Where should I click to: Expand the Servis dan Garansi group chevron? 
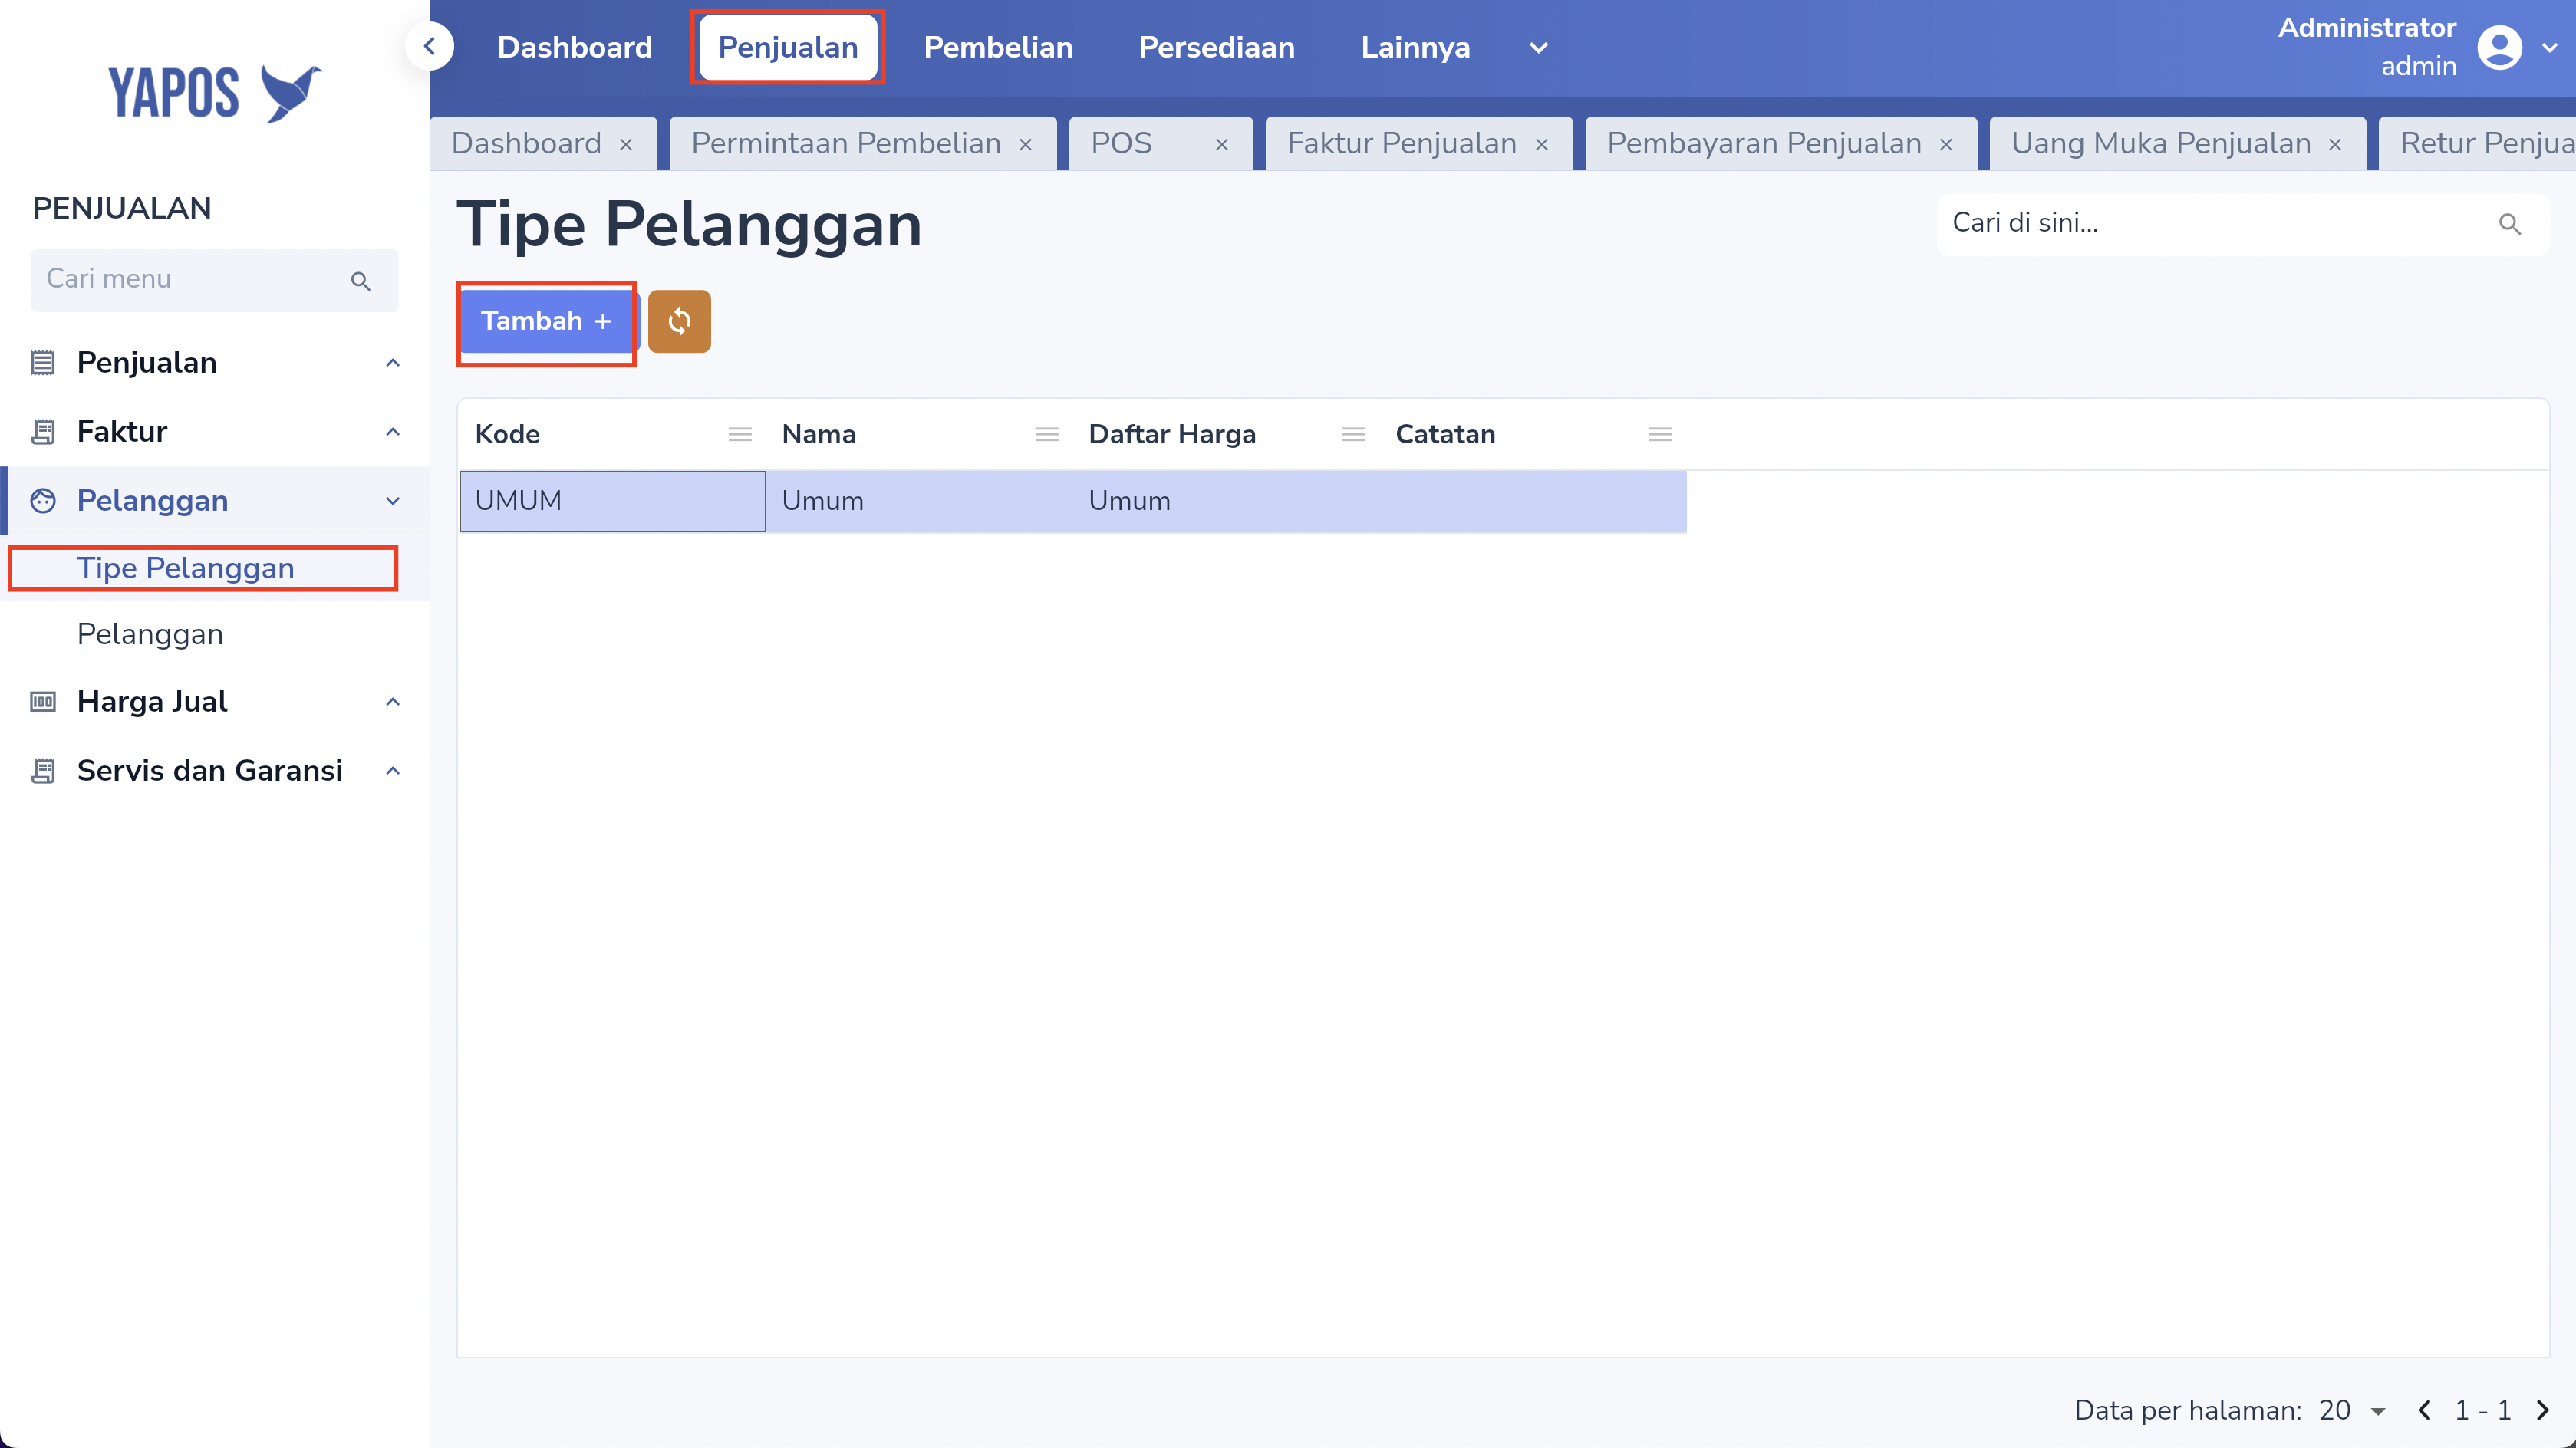[x=393, y=771]
